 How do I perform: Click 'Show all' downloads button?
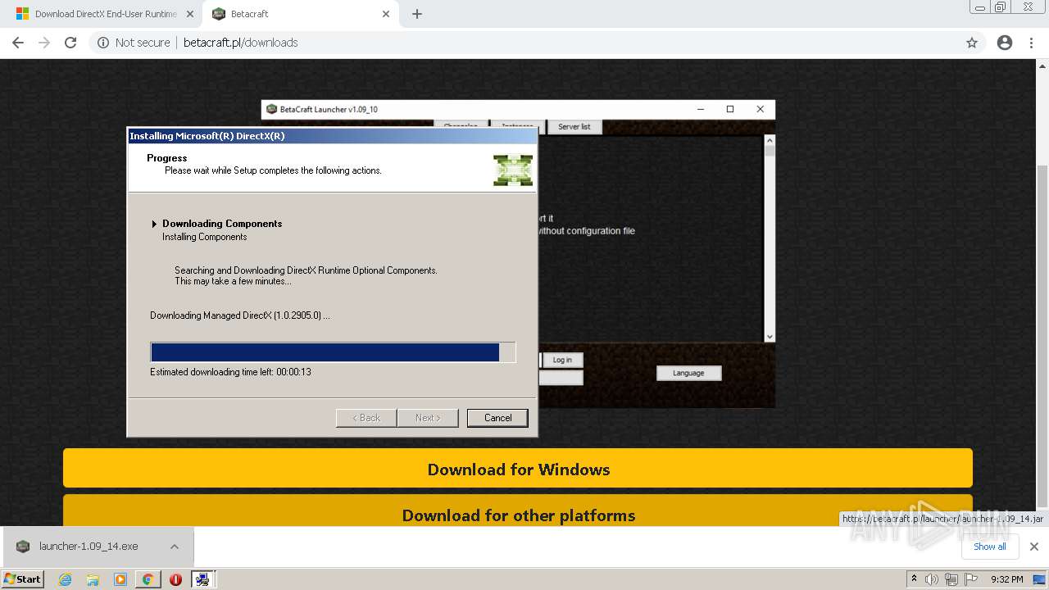(989, 547)
